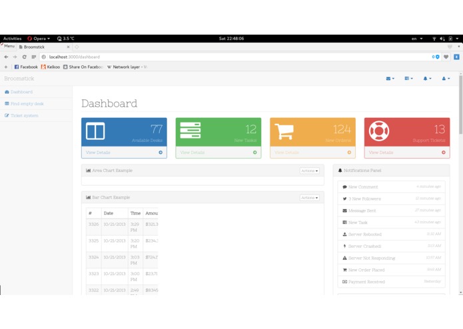Add bookmark with plus icon in bookmarks bar

coord(5,67)
